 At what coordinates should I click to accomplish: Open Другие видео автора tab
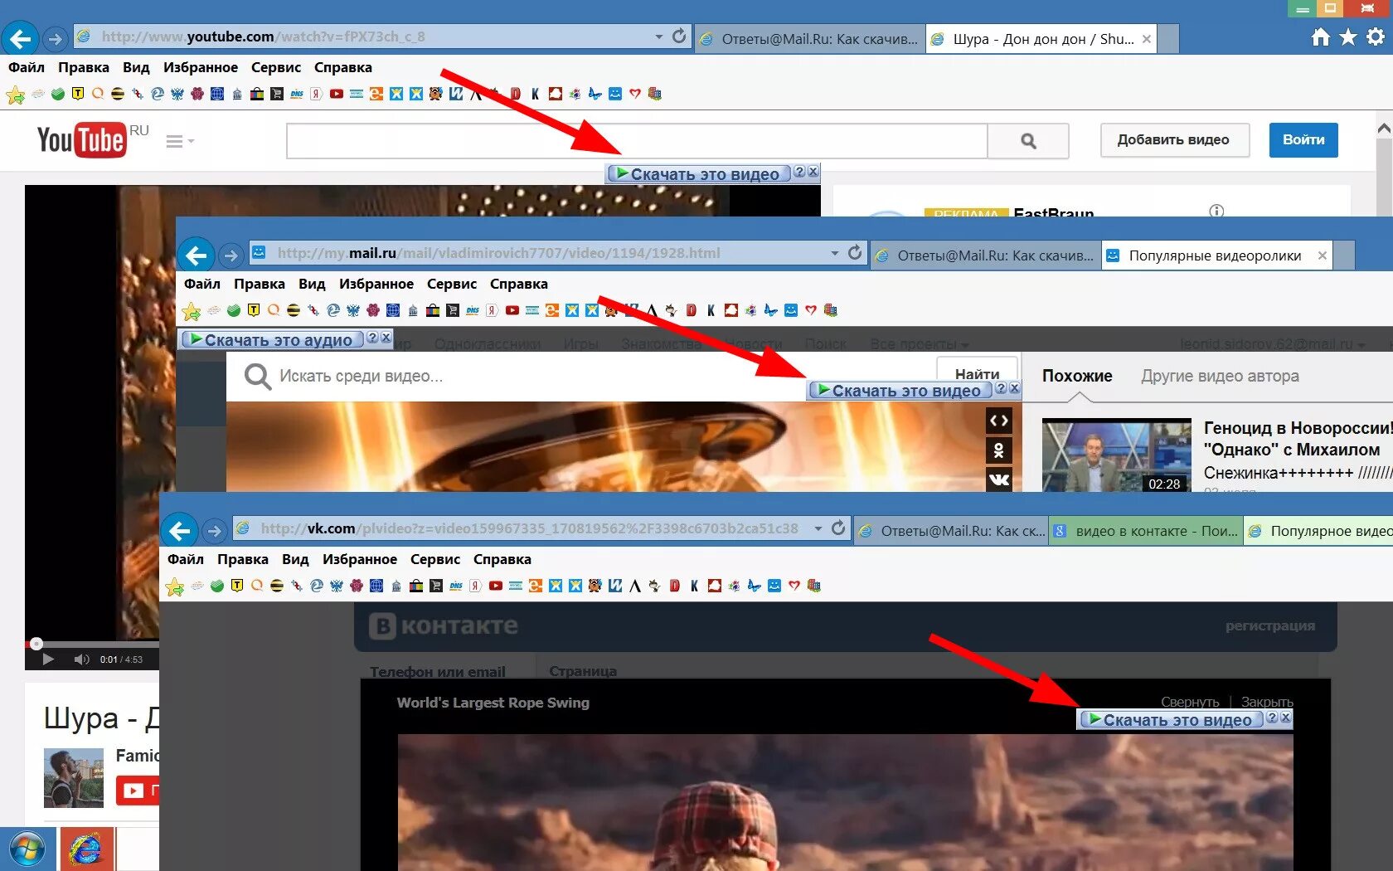(x=1220, y=376)
